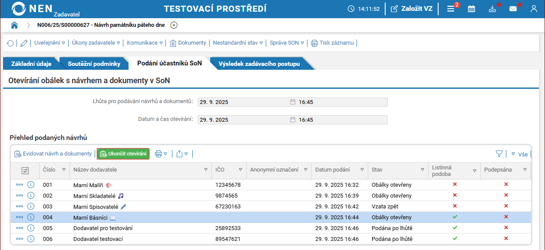Click Evidovat návrh a dokumenty
This screenshot has width=545, height=250.
click(53, 154)
